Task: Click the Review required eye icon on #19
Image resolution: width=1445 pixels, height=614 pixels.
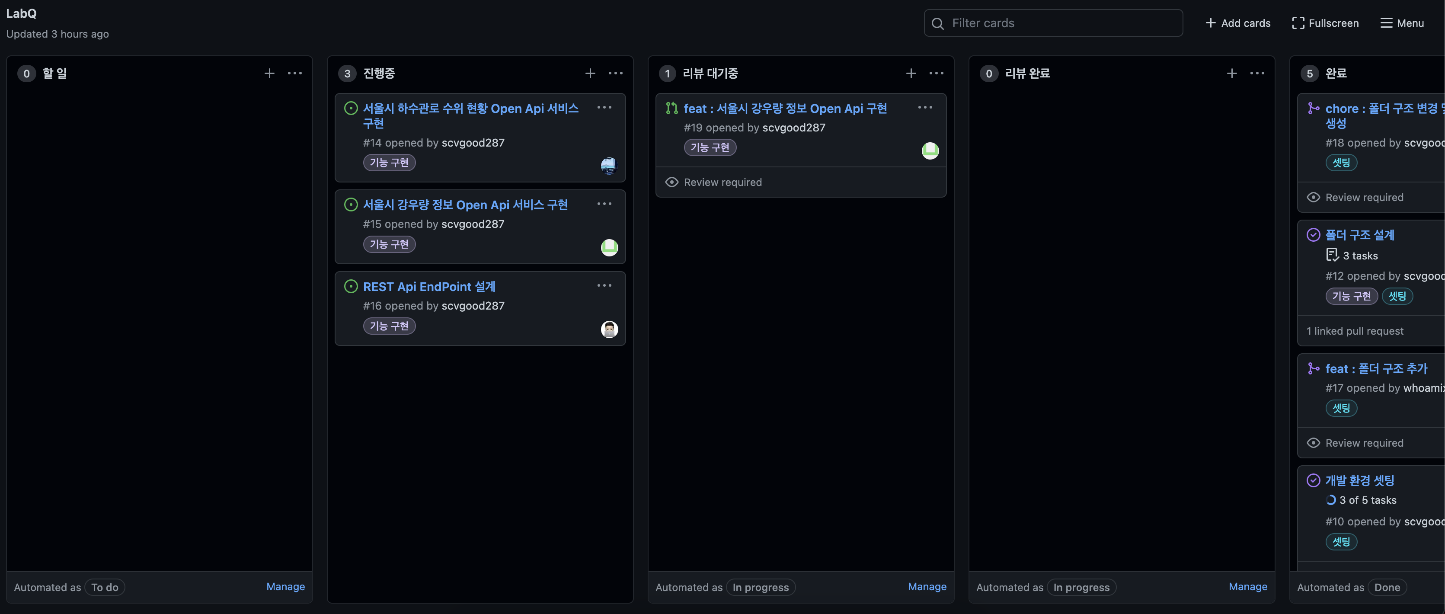Action: [x=671, y=182]
